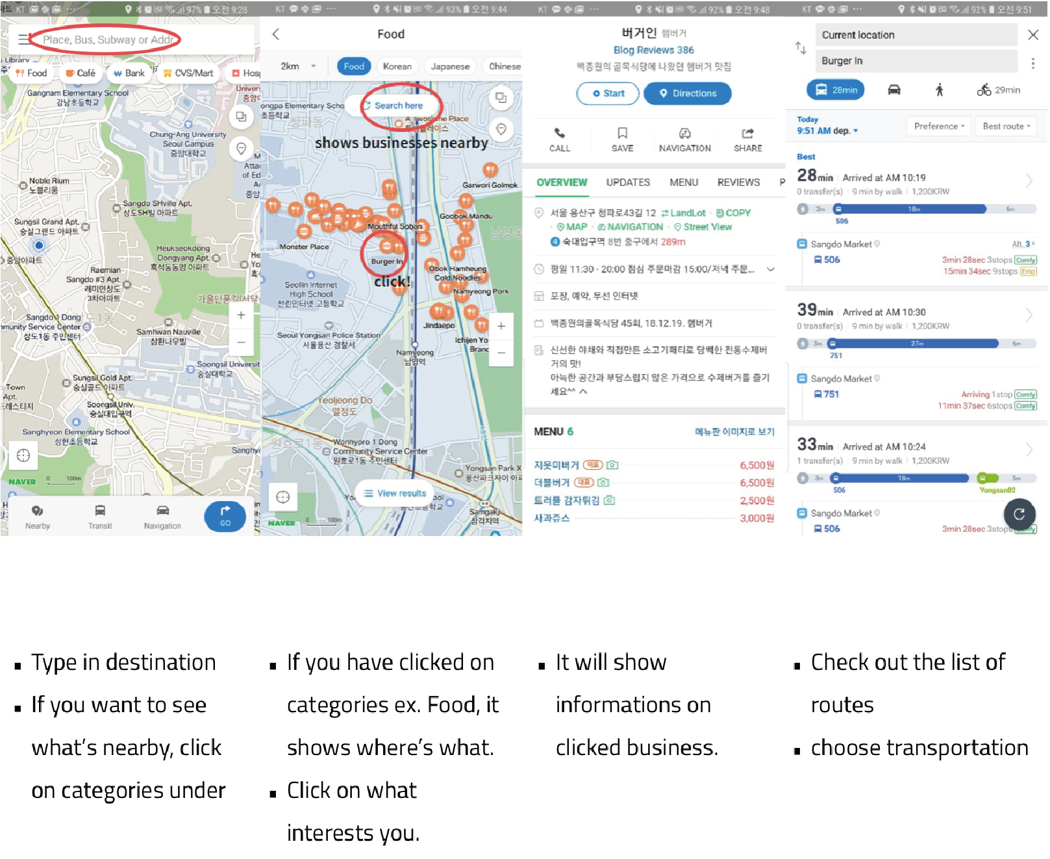The height and width of the screenshot is (859, 1050).
Task: Open three-dot more options menu
Action: [x=1032, y=63]
